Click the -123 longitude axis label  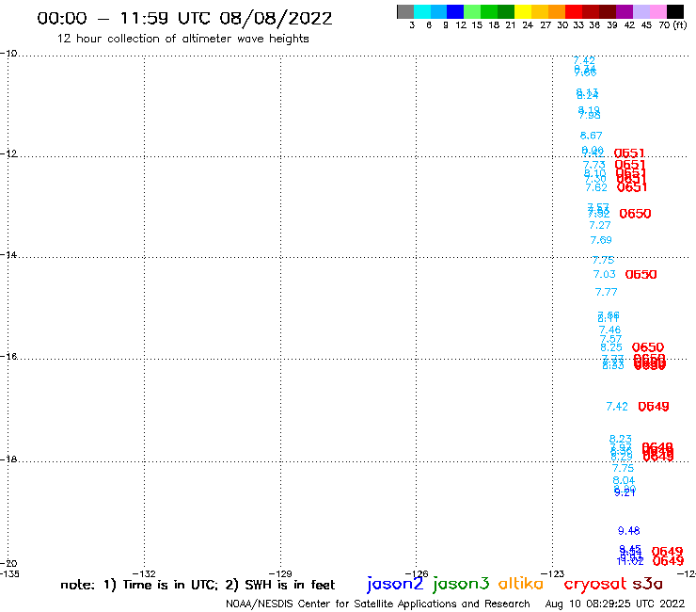tap(553, 573)
